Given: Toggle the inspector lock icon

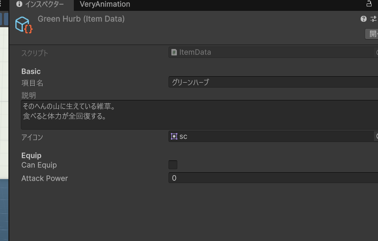Looking at the screenshot, I should point(369,4).
